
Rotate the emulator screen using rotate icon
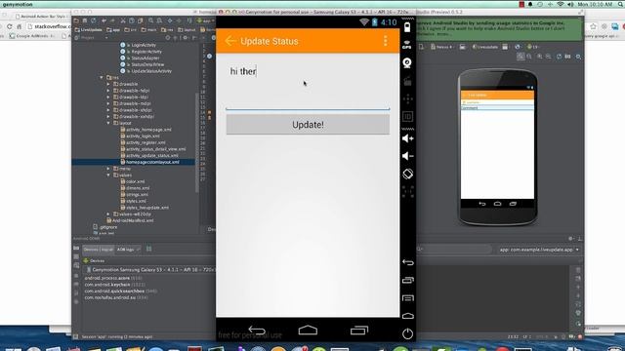[x=407, y=174]
